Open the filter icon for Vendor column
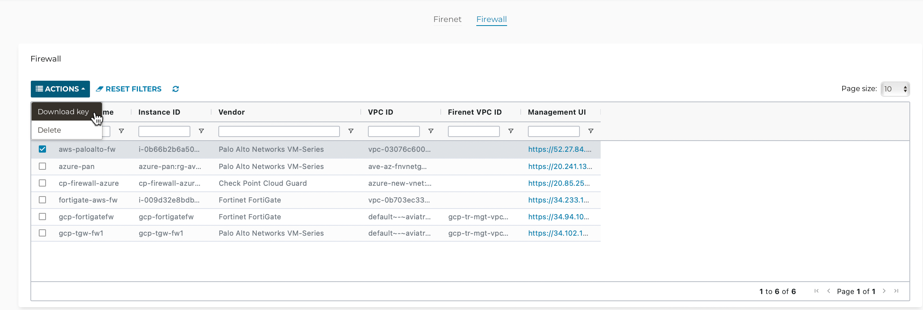The height and width of the screenshot is (310, 923). point(351,131)
